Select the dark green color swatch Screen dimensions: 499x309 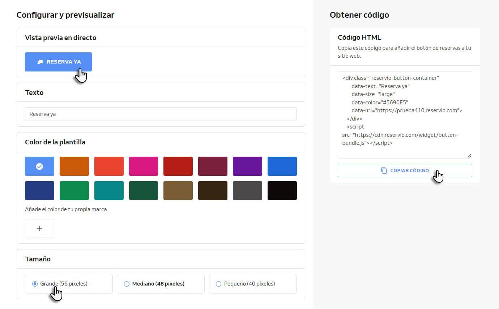point(144,191)
